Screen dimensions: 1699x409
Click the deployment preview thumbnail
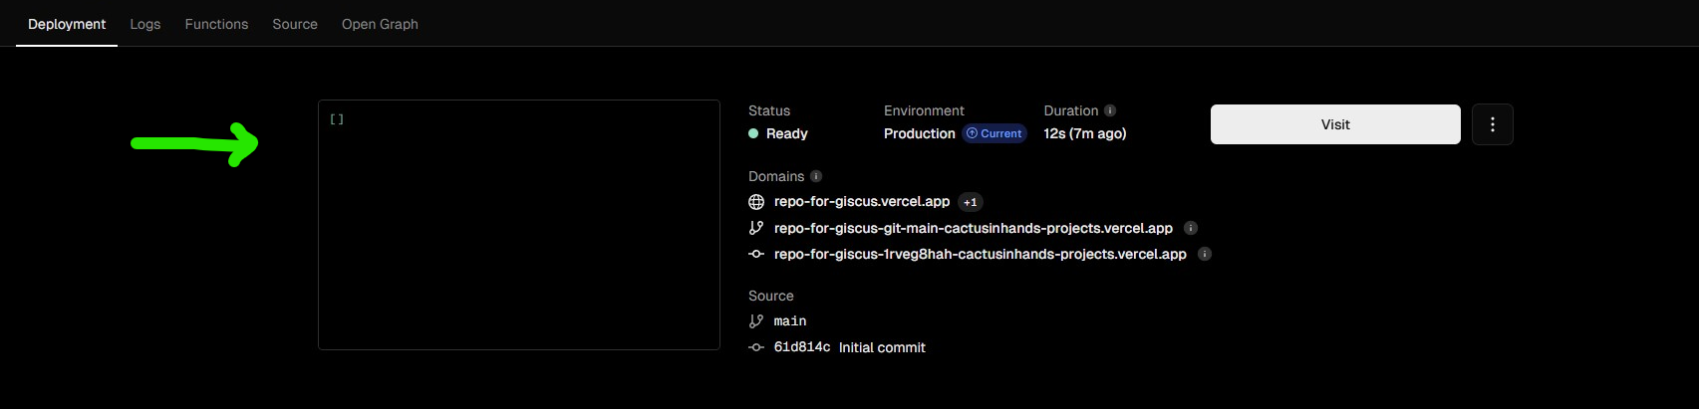(x=518, y=225)
